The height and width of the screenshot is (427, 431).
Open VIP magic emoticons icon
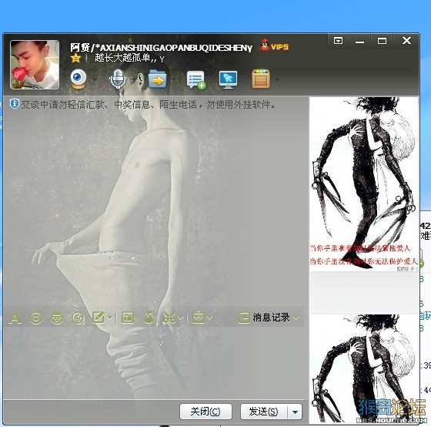[57, 318]
